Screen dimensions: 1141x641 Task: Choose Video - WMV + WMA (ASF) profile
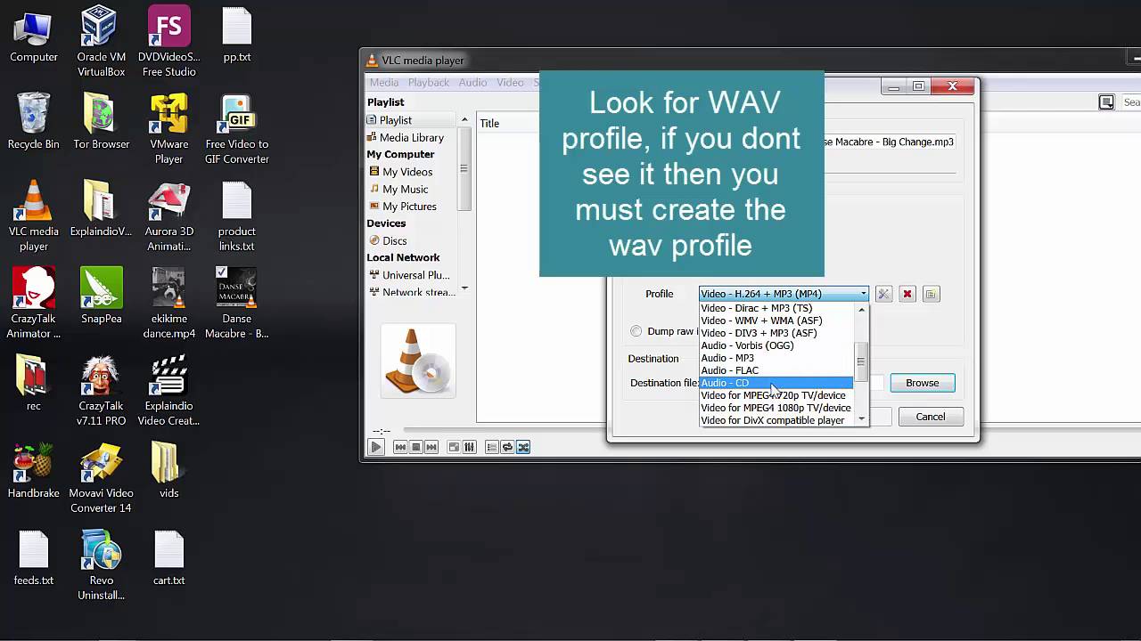776,320
